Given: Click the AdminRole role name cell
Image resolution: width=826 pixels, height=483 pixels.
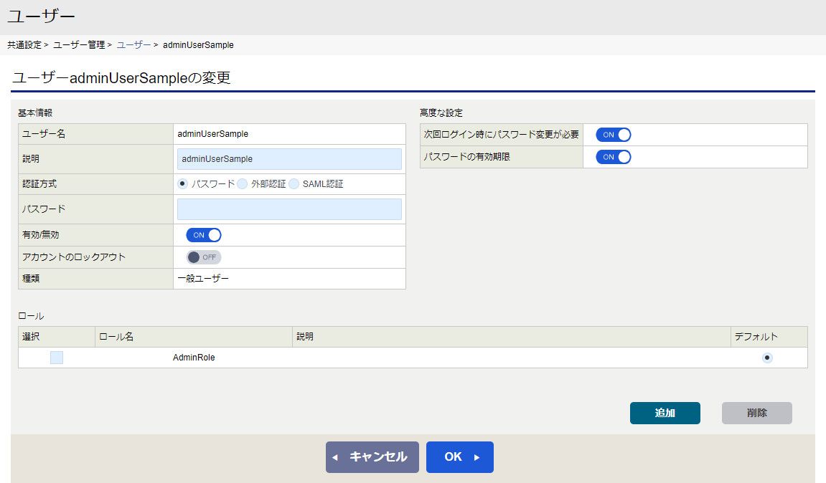Looking at the screenshot, I should click(194, 358).
